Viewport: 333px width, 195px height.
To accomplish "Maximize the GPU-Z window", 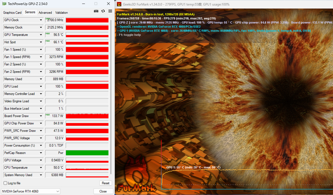I will pyautogui.click(x=96, y=4).
